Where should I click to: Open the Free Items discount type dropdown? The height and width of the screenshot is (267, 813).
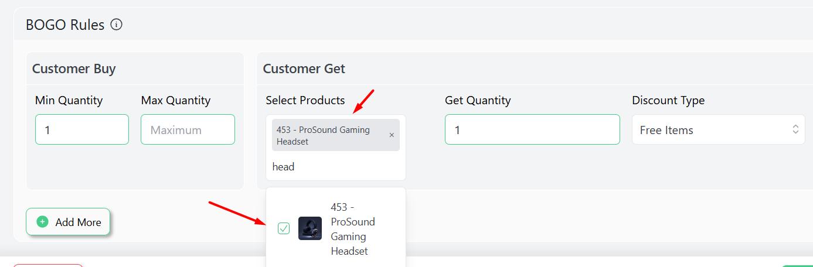tap(718, 129)
